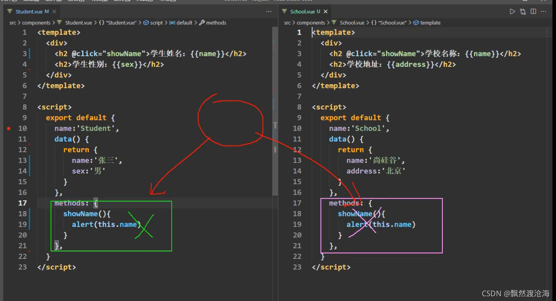Open the methods breadcrumb segment
The image size is (556, 301).
(x=213, y=23)
